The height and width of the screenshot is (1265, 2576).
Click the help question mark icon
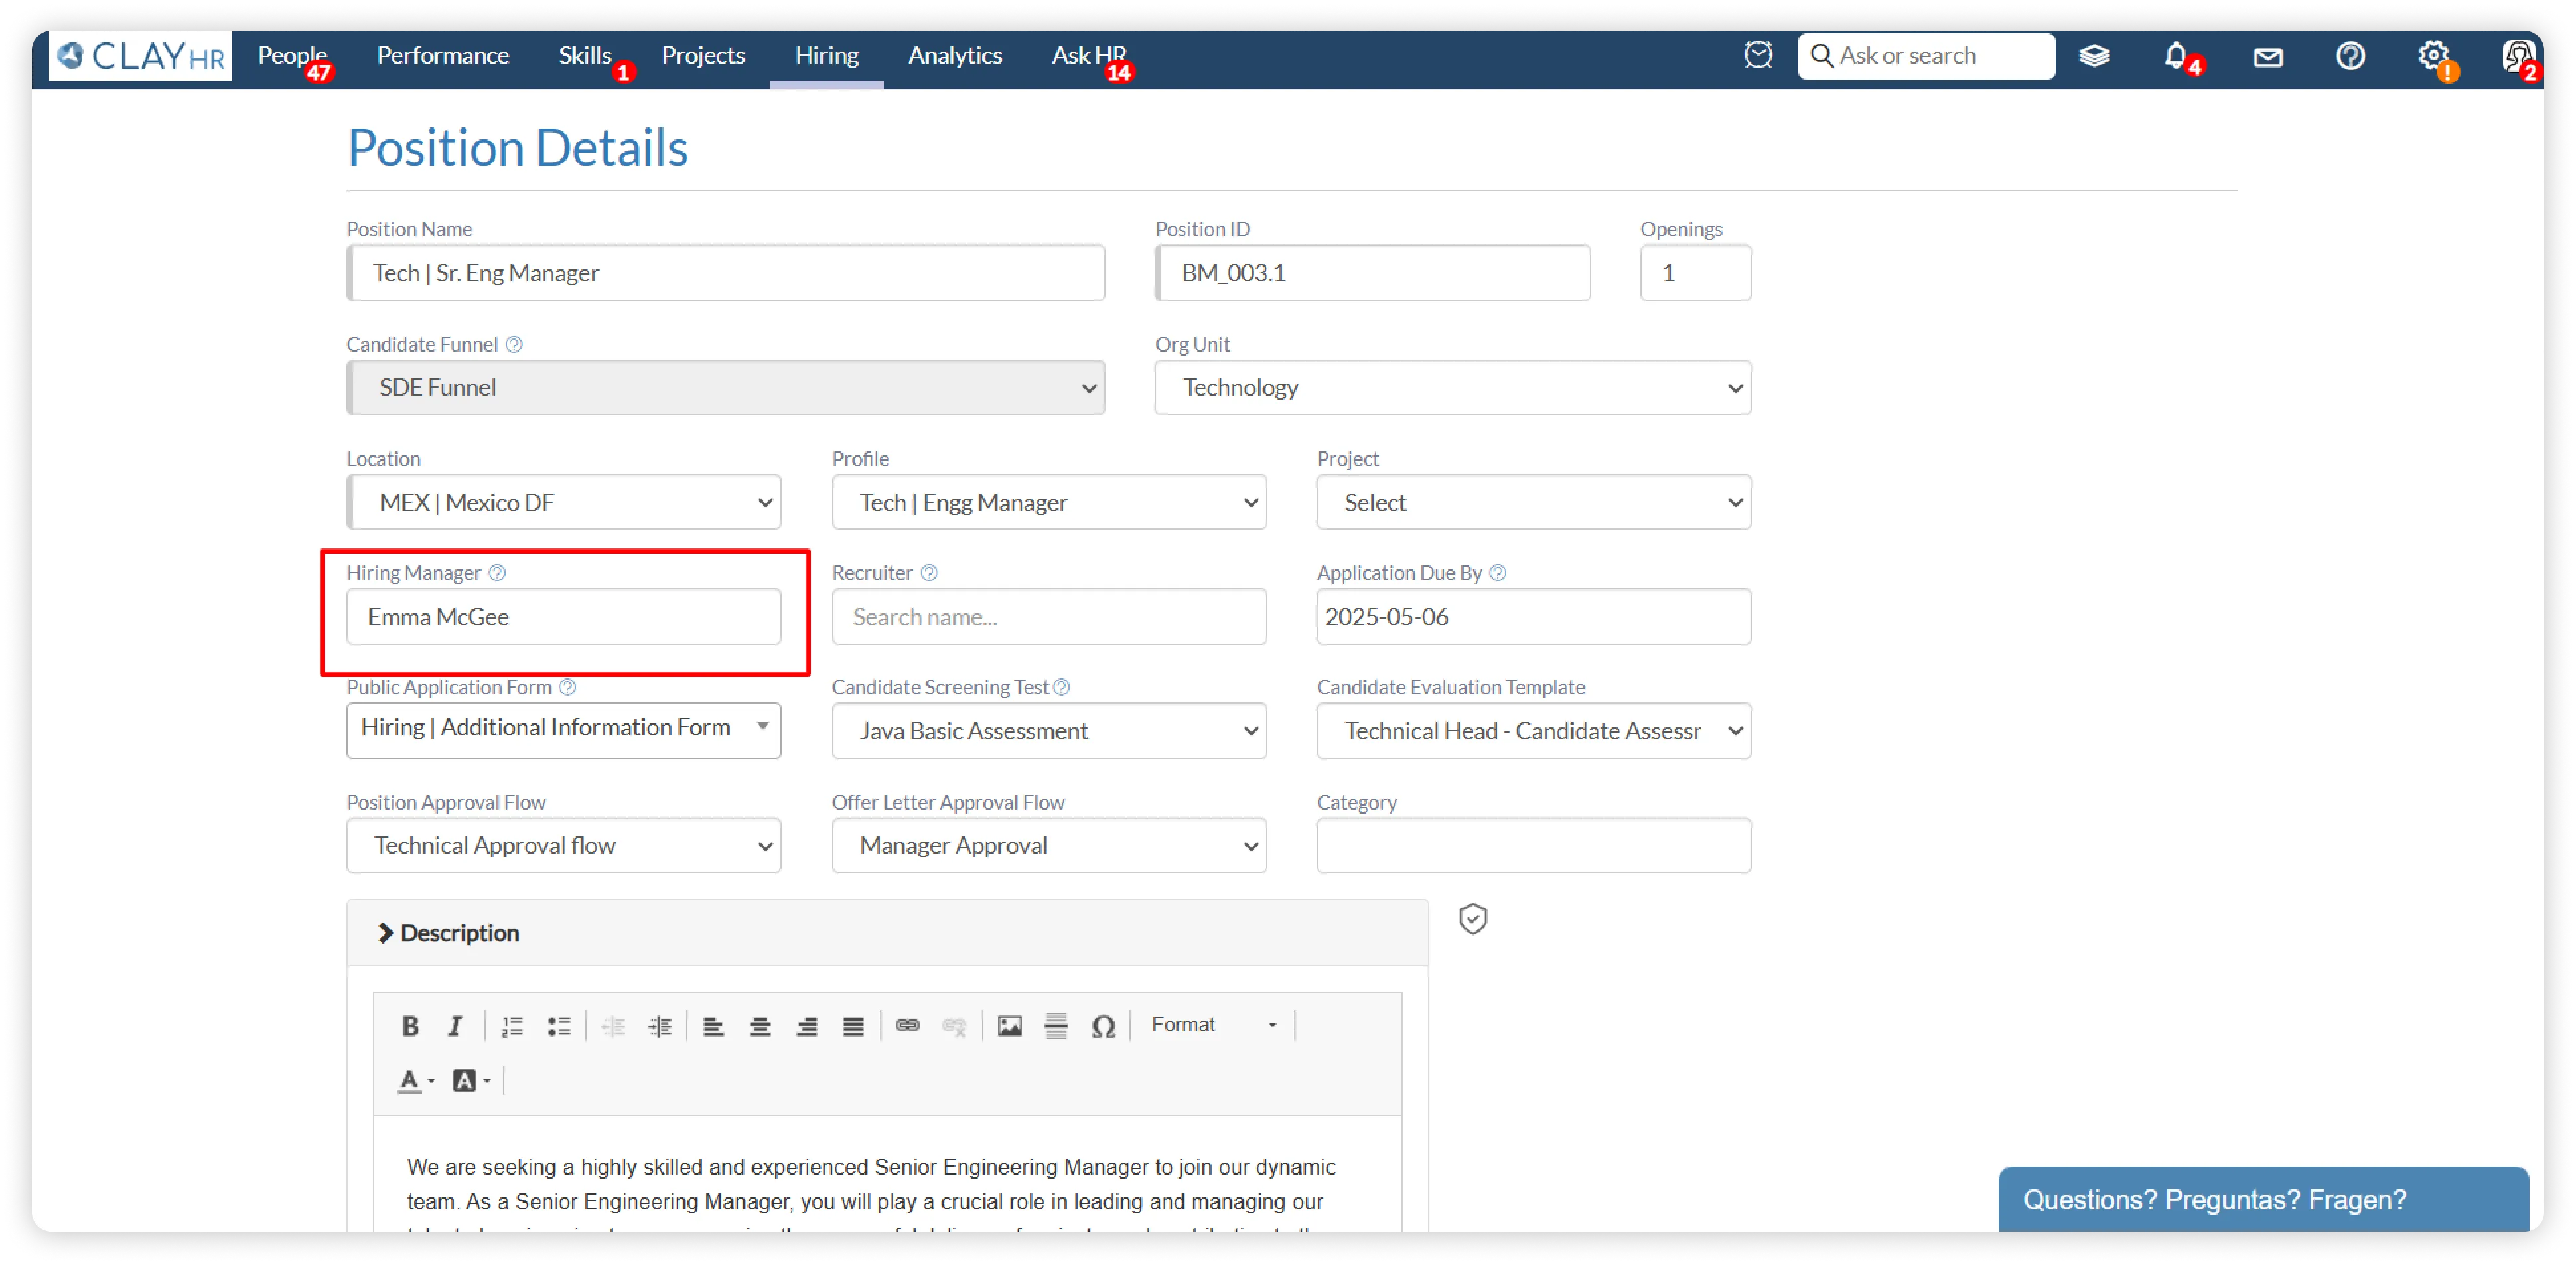pos(2349,56)
